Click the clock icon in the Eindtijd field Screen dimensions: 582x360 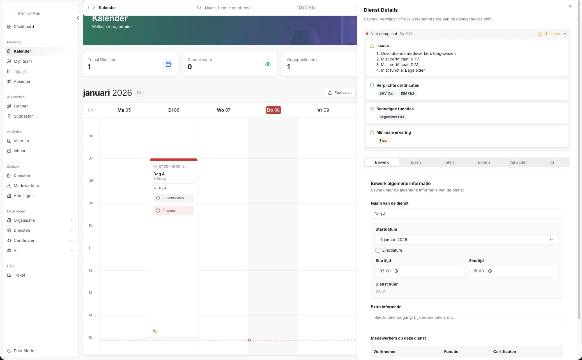tap(490, 271)
